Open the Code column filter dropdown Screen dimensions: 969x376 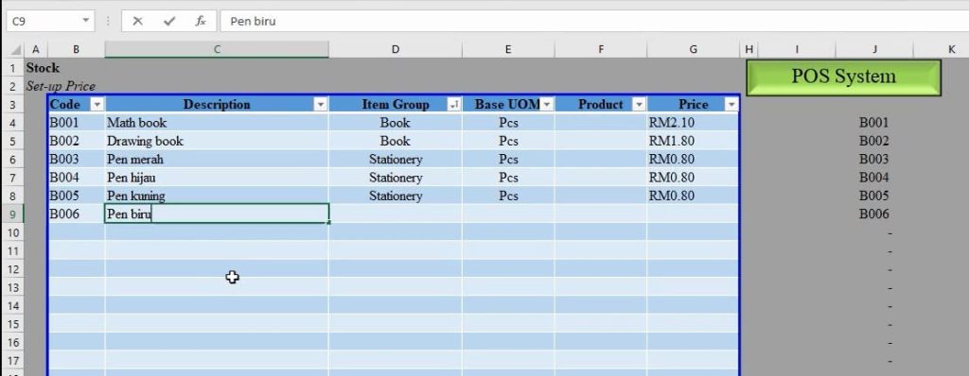pyautogui.click(x=97, y=104)
